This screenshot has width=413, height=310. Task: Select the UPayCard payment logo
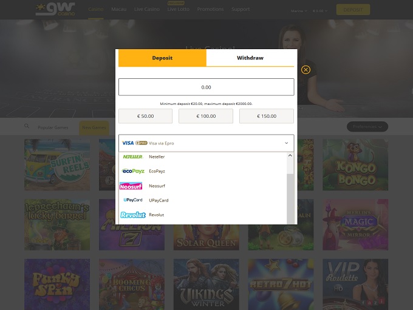(132, 200)
